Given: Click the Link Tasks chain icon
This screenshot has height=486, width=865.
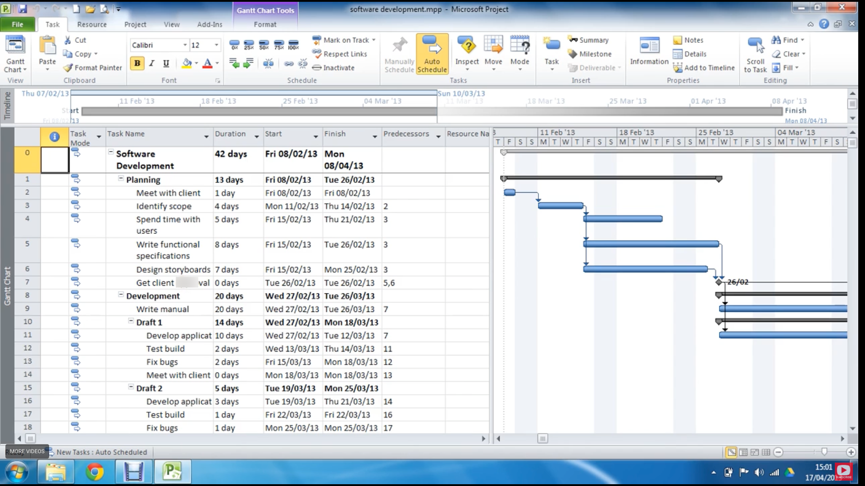Looking at the screenshot, I should click(x=289, y=63).
